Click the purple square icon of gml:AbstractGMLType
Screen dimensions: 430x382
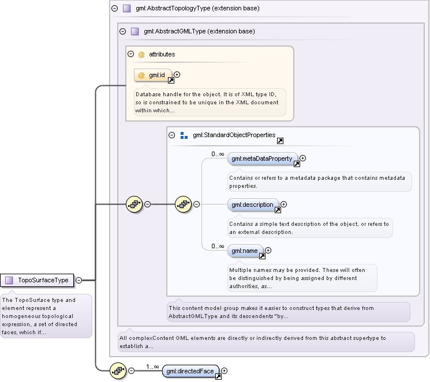coord(134,31)
